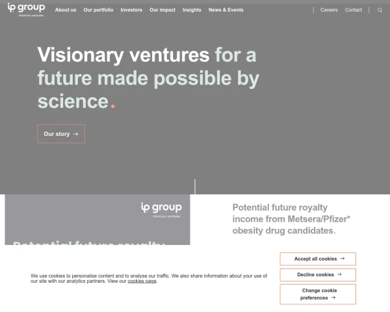This screenshot has width=390, height=312.
Task: Click the Our story button
Action: tap(61, 134)
